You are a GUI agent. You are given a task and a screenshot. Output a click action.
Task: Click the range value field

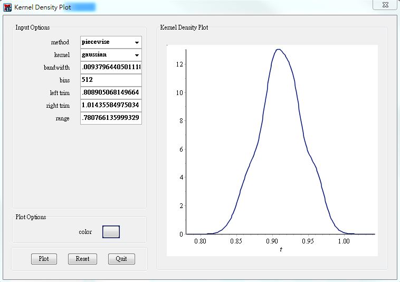pyautogui.click(x=111, y=118)
